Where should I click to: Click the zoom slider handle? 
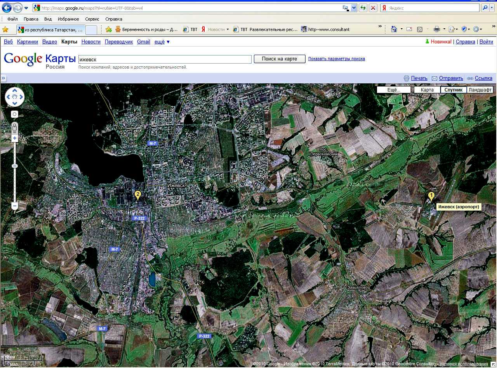click(x=15, y=166)
